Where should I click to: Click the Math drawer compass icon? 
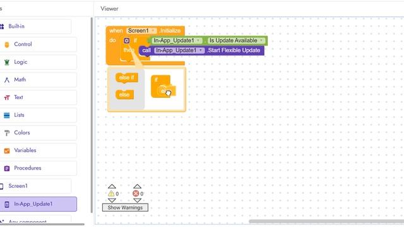pyautogui.click(x=7, y=80)
